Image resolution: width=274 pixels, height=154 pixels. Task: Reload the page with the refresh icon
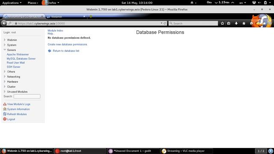165,23
